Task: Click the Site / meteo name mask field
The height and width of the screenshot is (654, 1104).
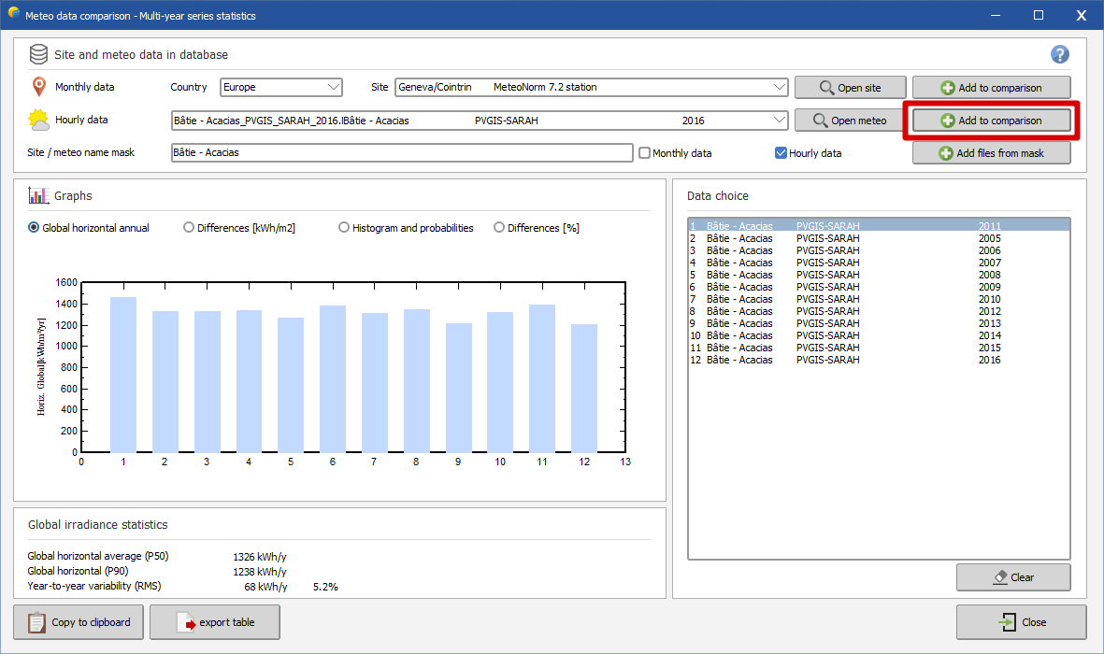Action: point(402,153)
